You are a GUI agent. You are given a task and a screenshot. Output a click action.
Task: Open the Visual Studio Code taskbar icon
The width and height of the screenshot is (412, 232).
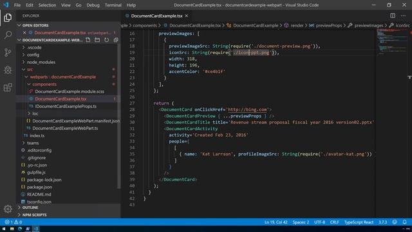[36, 229]
